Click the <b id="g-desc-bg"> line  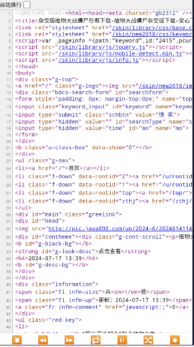coord(52,265)
